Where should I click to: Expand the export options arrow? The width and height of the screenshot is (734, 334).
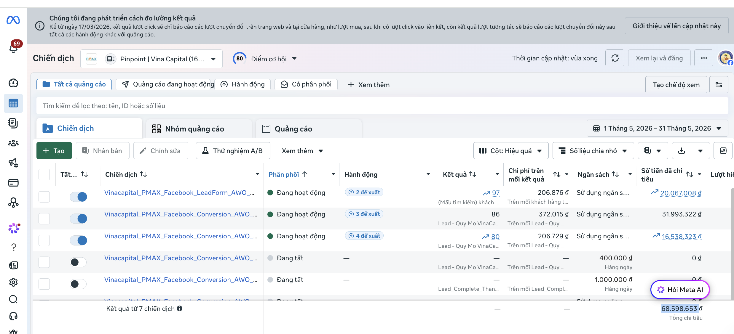tap(701, 151)
